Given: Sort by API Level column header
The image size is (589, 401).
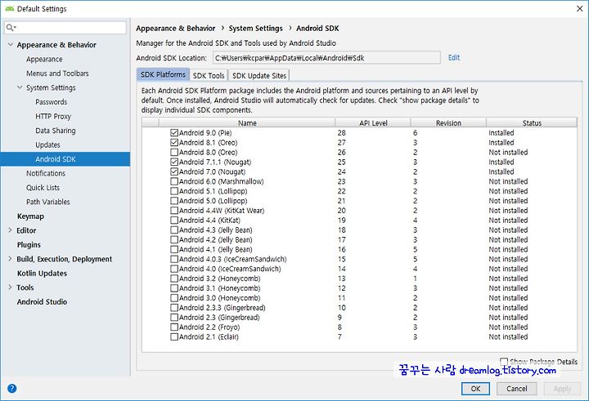Looking at the screenshot, I should (373, 123).
